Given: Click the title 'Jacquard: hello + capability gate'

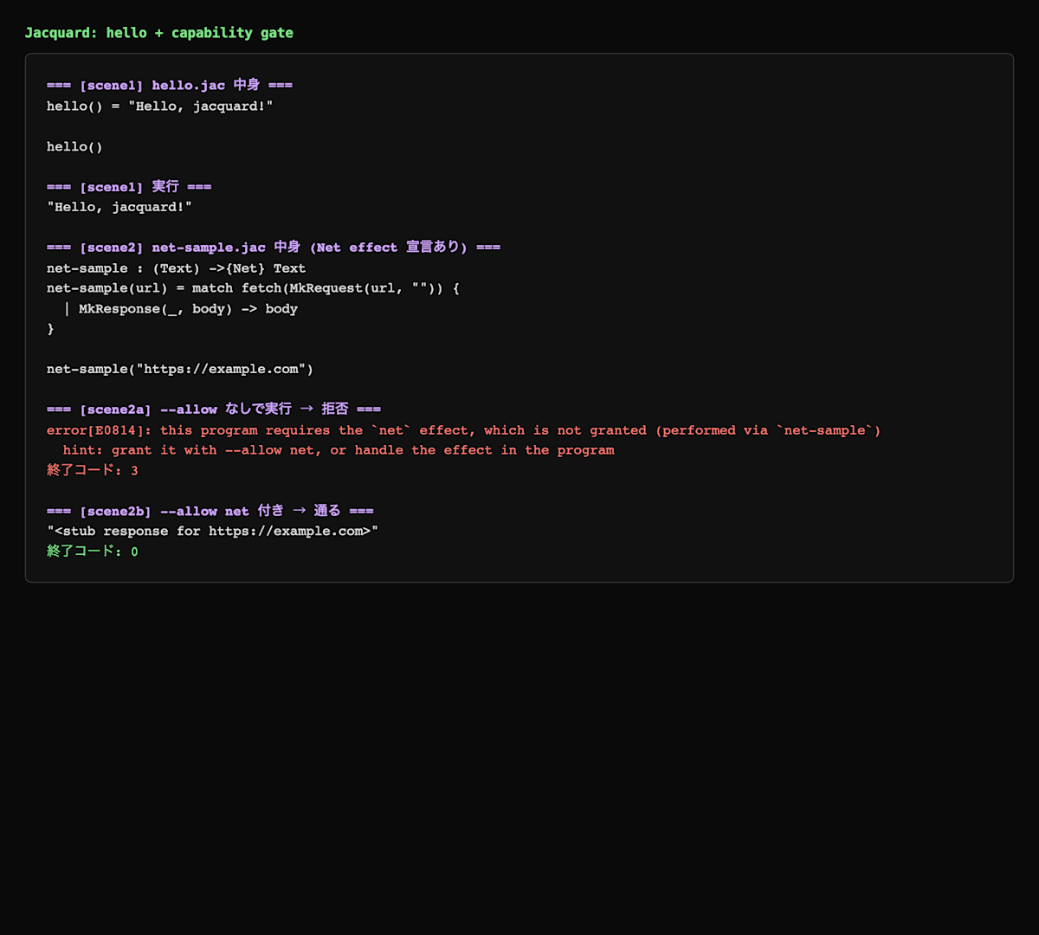Looking at the screenshot, I should pyautogui.click(x=159, y=33).
